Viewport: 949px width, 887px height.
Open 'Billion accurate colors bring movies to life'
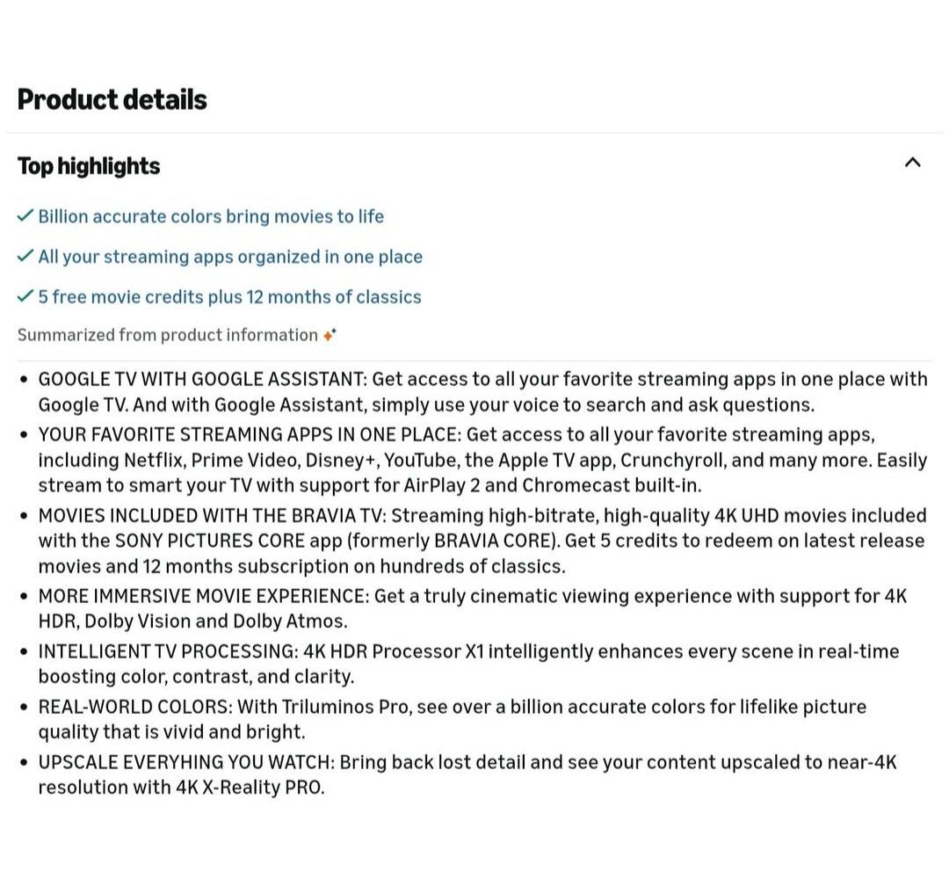coord(211,216)
